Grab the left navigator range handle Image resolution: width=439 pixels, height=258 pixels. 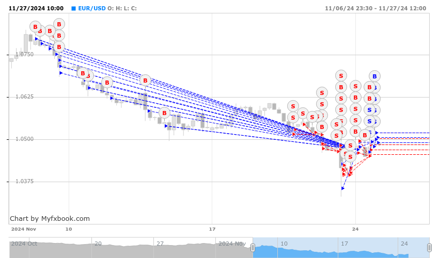click(x=253, y=248)
